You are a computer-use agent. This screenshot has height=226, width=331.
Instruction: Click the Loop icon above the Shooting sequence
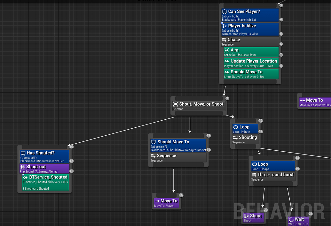coord(237,127)
